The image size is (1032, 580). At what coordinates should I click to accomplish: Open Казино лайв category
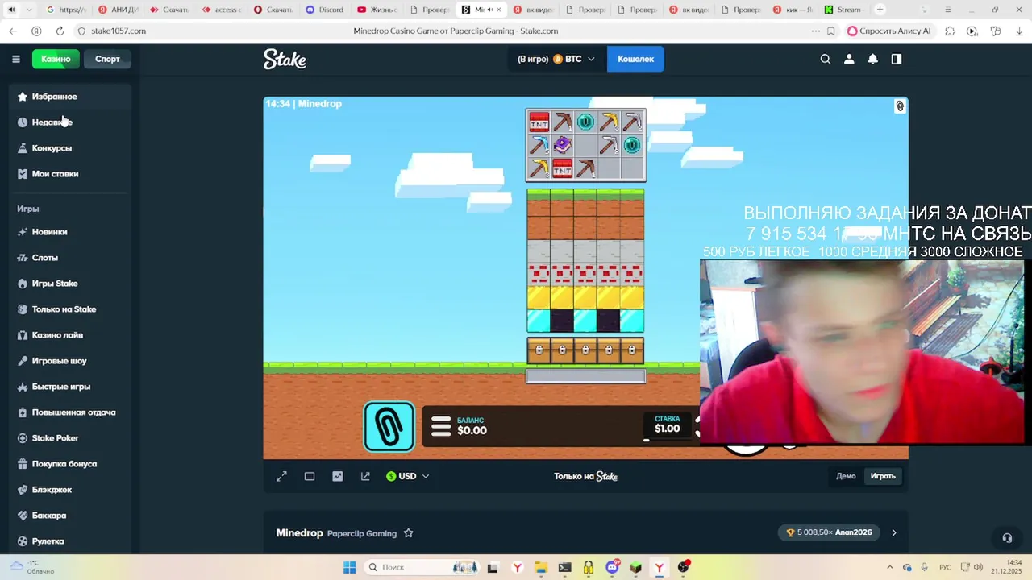click(x=71, y=335)
